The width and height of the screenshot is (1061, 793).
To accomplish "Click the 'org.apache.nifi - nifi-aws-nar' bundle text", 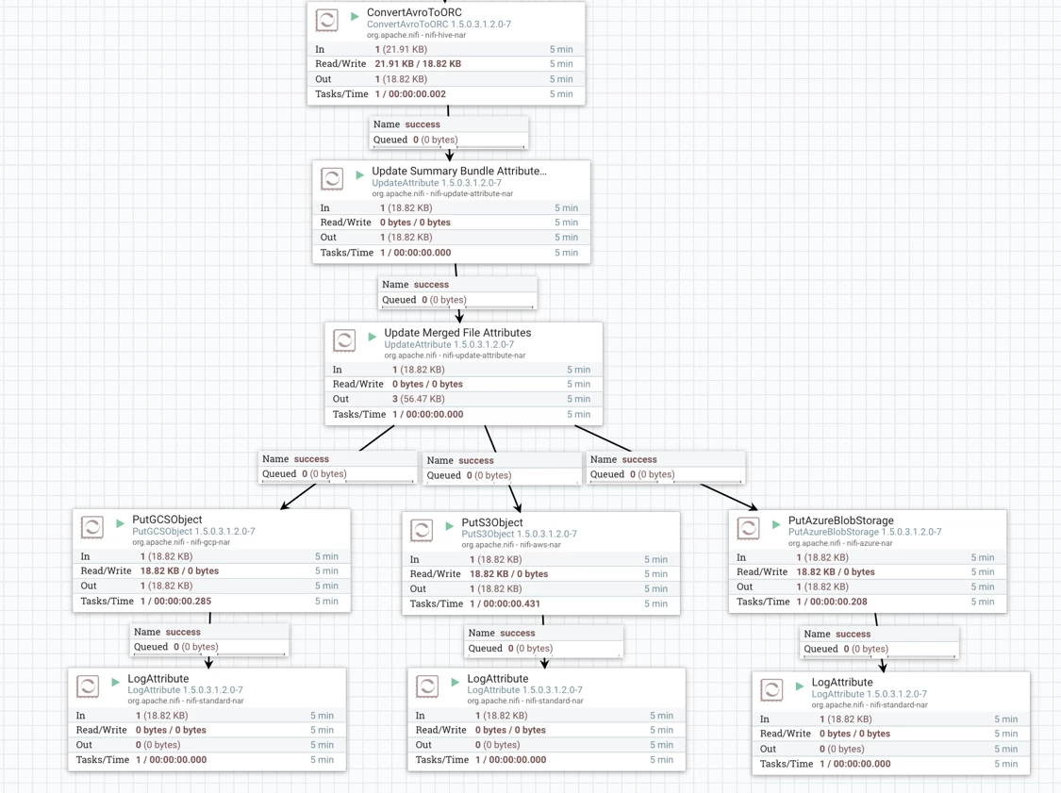I will (511, 545).
